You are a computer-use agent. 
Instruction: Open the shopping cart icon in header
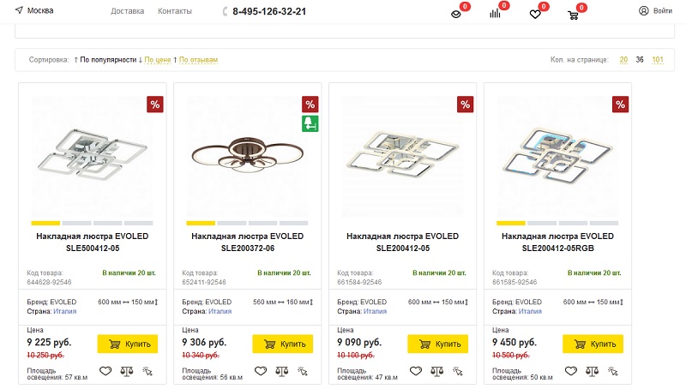click(x=573, y=15)
